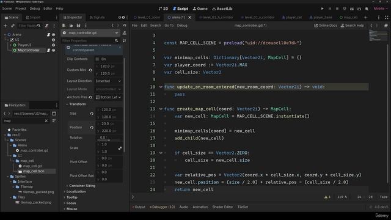391x220 pixels.
Task: Close the arena scene tab
Action: (x=190, y=18)
